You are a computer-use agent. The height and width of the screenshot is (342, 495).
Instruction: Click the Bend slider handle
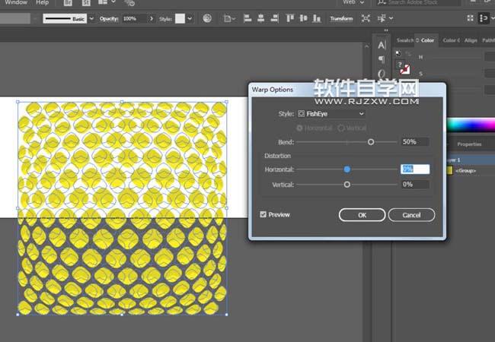(x=371, y=141)
